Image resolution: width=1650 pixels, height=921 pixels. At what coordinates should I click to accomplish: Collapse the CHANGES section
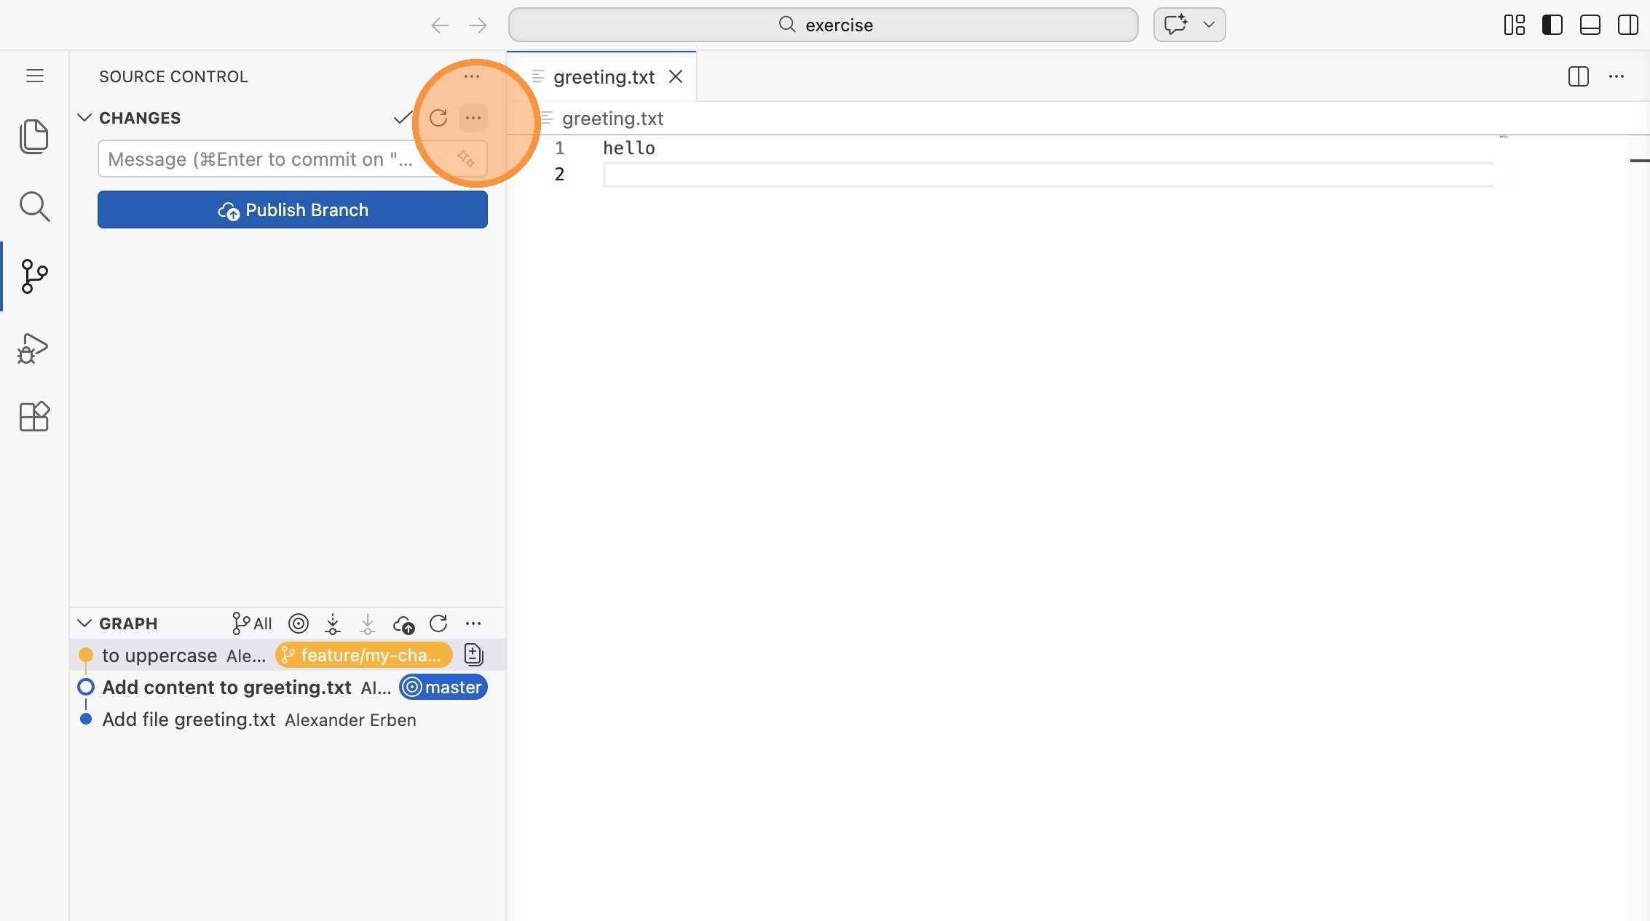click(84, 118)
